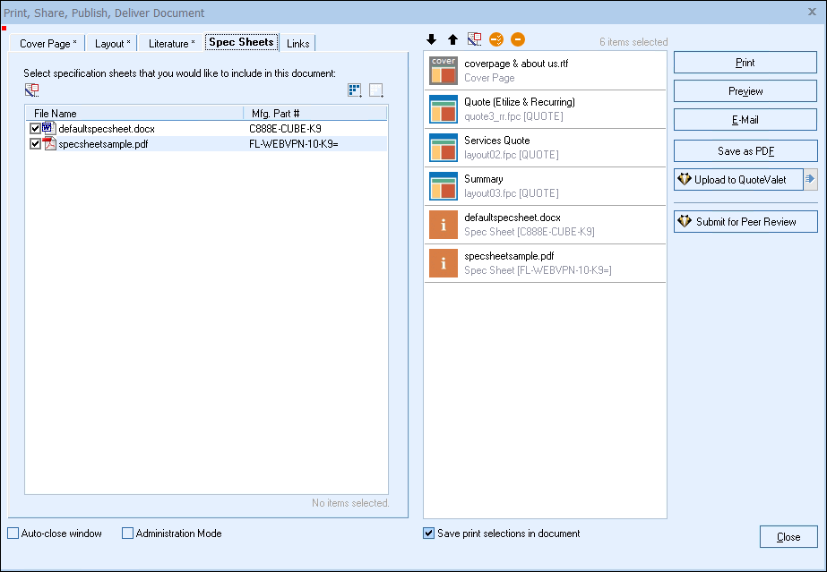Image resolution: width=827 pixels, height=572 pixels.
Task: Click defaultspecsheet.docx orange info icon
Action: pos(444,225)
